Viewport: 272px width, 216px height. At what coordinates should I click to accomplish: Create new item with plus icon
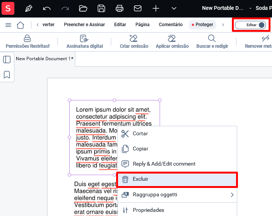(x=156, y=8)
